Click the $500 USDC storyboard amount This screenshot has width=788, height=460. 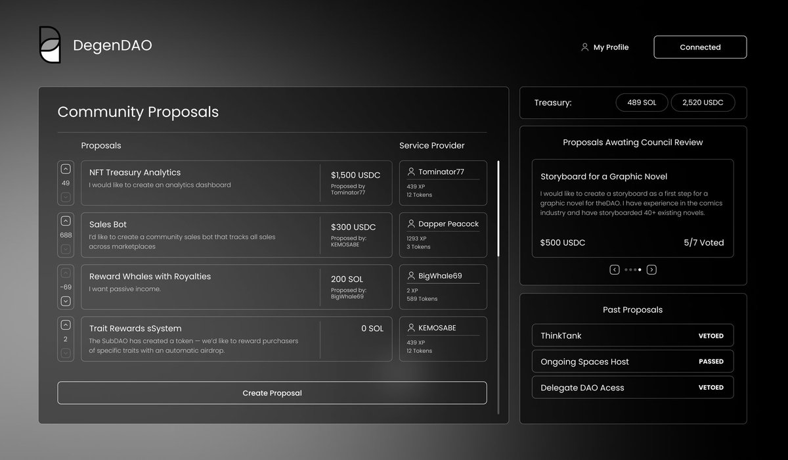coord(563,242)
